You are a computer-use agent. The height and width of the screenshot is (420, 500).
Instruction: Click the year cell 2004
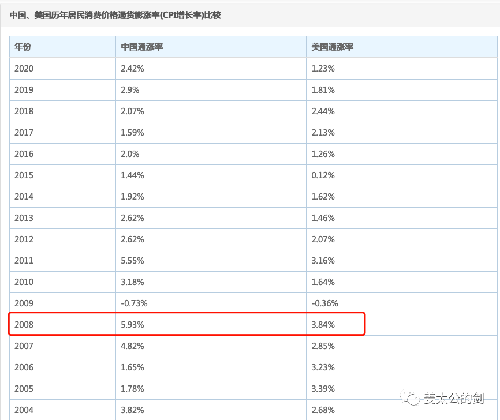(x=24, y=410)
